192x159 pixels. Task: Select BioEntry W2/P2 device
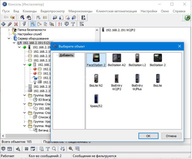(117, 82)
